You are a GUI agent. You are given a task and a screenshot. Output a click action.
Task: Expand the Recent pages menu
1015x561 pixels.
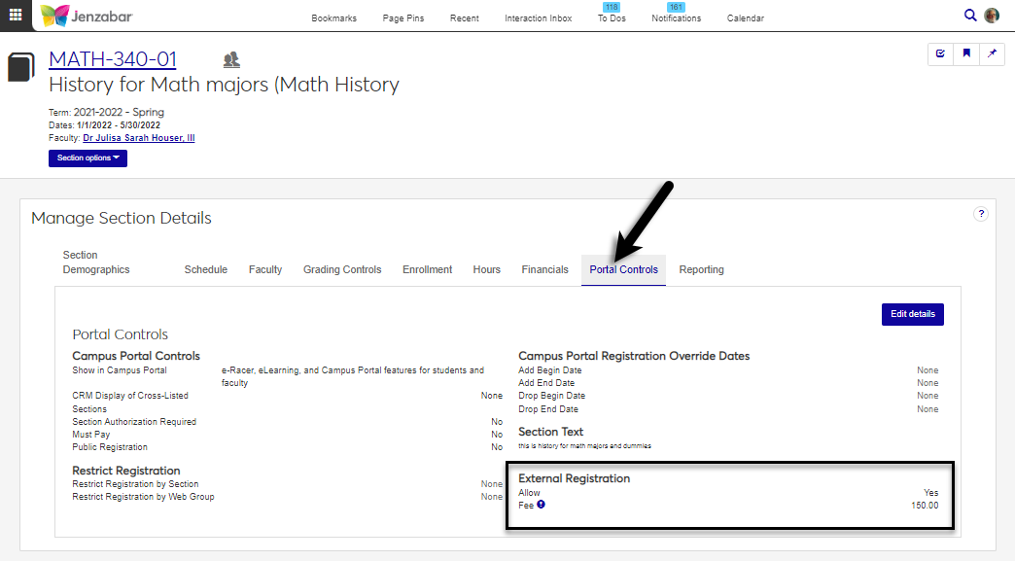[x=465, y=18]
